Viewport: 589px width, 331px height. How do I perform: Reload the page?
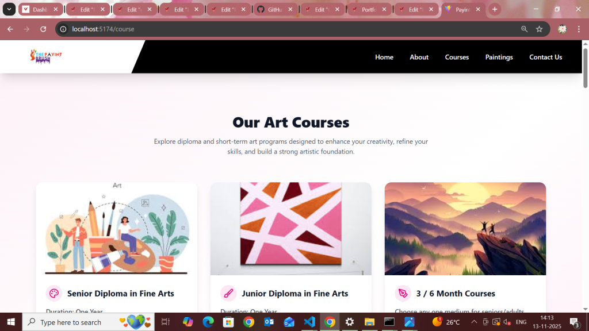[43, 29]
